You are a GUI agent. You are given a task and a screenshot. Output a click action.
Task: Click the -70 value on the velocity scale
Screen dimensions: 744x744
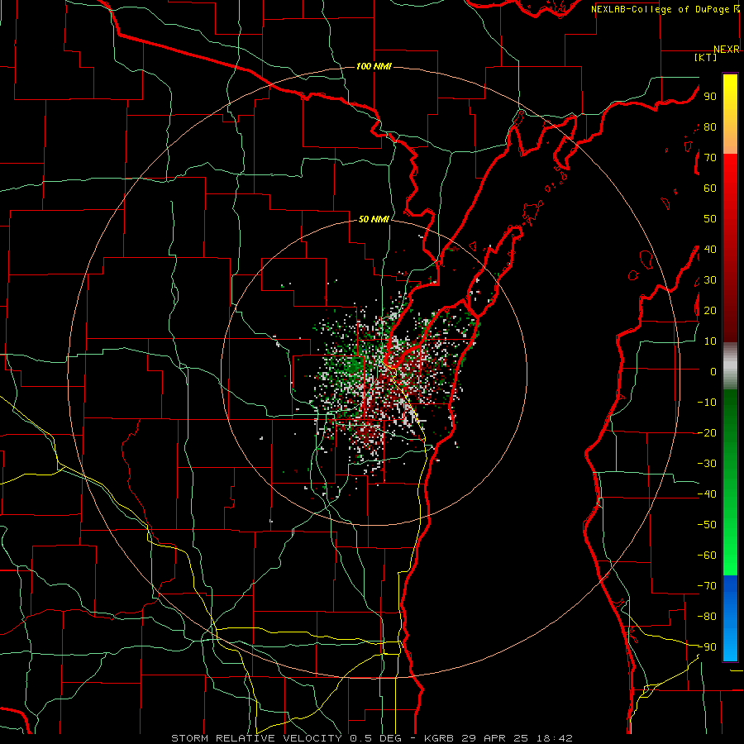(707, 586)
